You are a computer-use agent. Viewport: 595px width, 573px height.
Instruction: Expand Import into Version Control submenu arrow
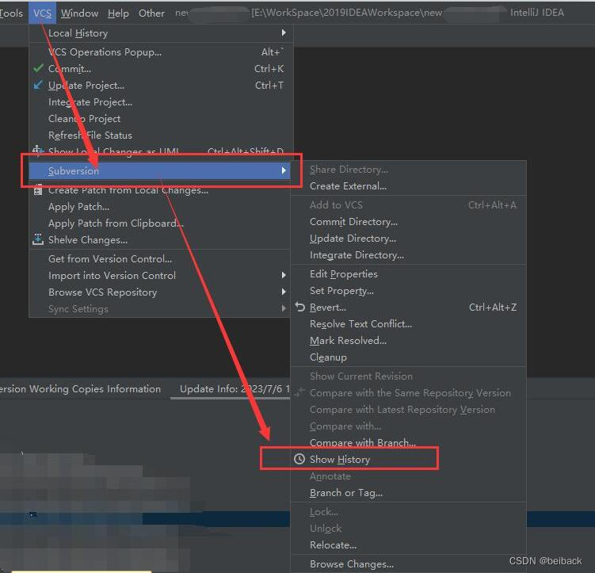point(284,275)
